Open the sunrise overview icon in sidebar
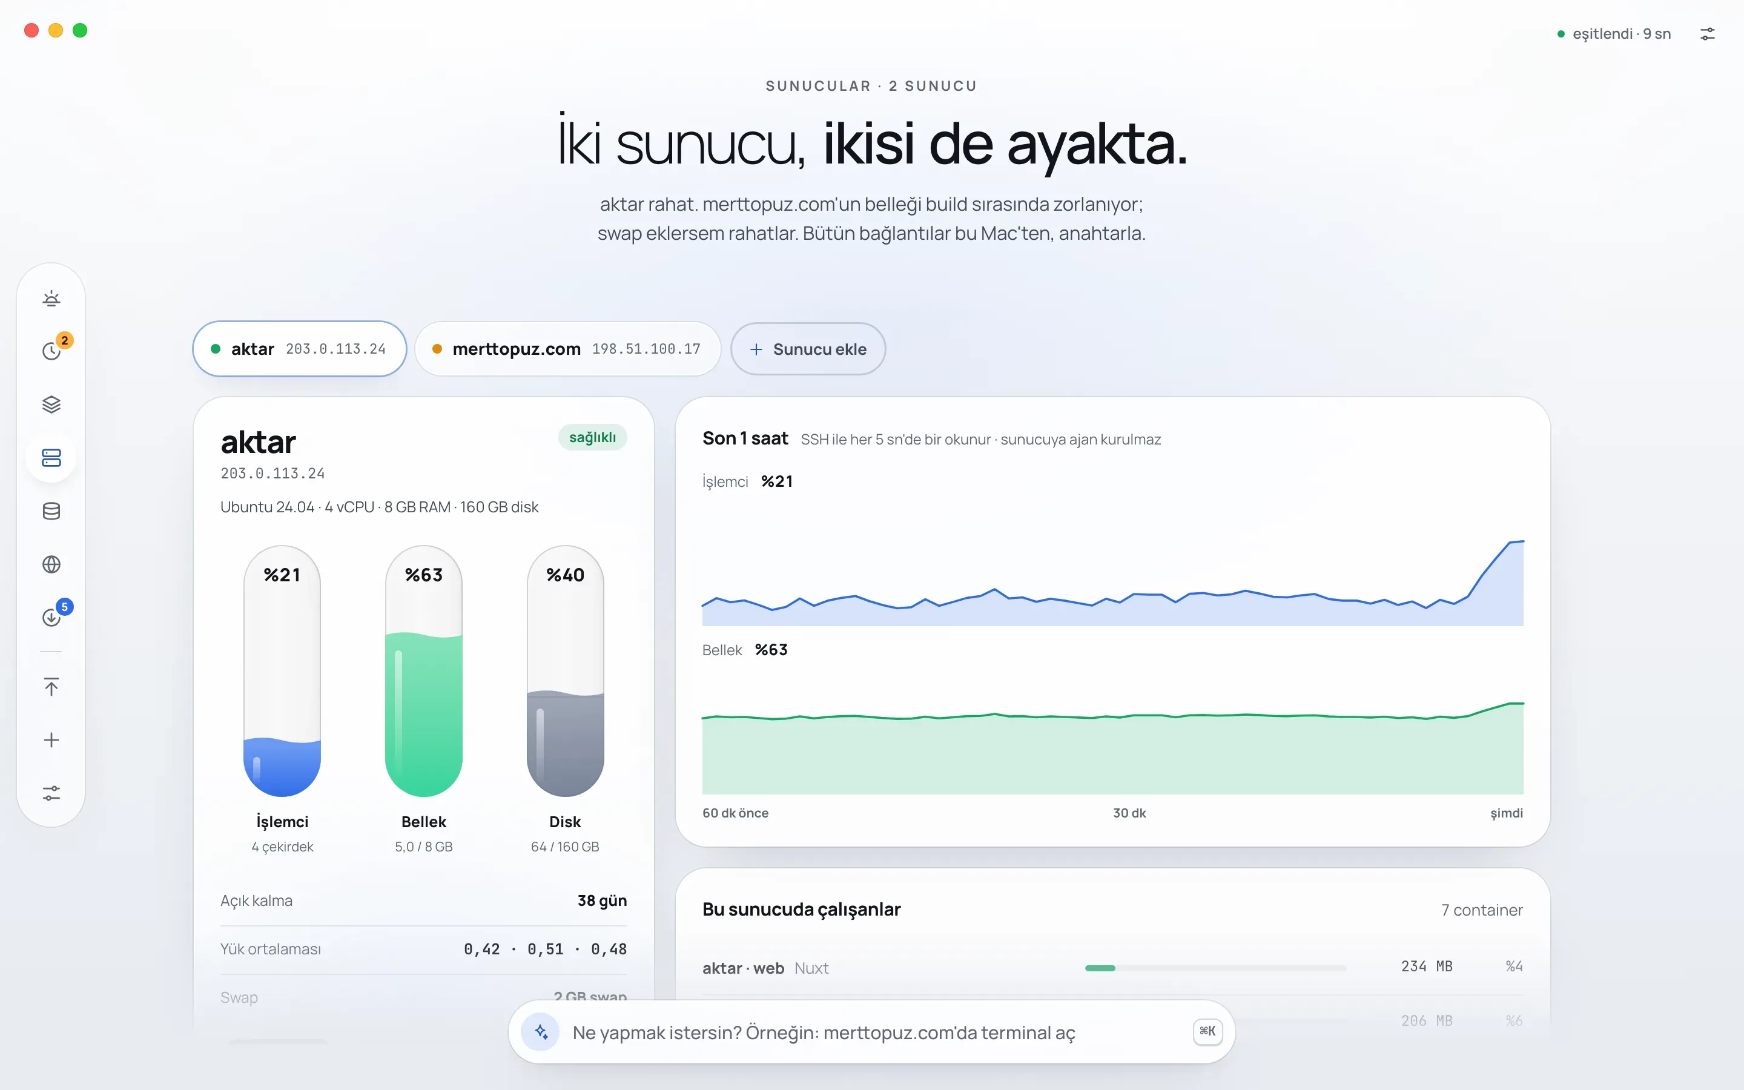1744x1090 pixels. pyautogui.click(x=51, y=299)
